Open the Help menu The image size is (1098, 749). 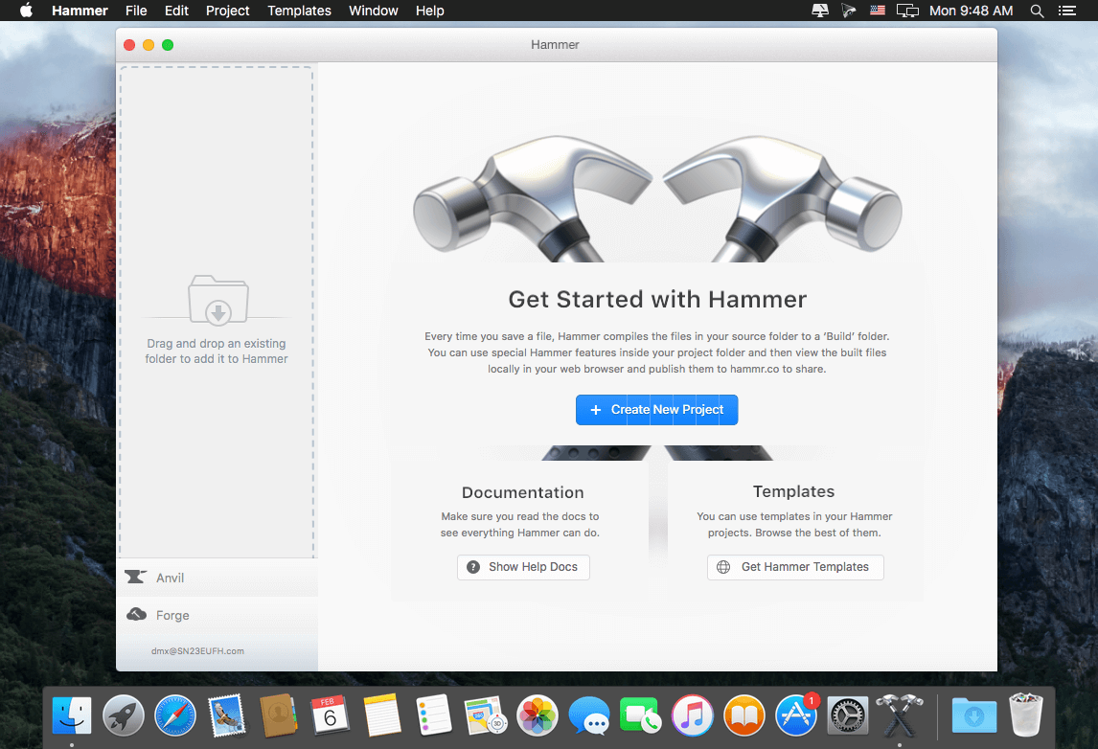tap(429, 11)
